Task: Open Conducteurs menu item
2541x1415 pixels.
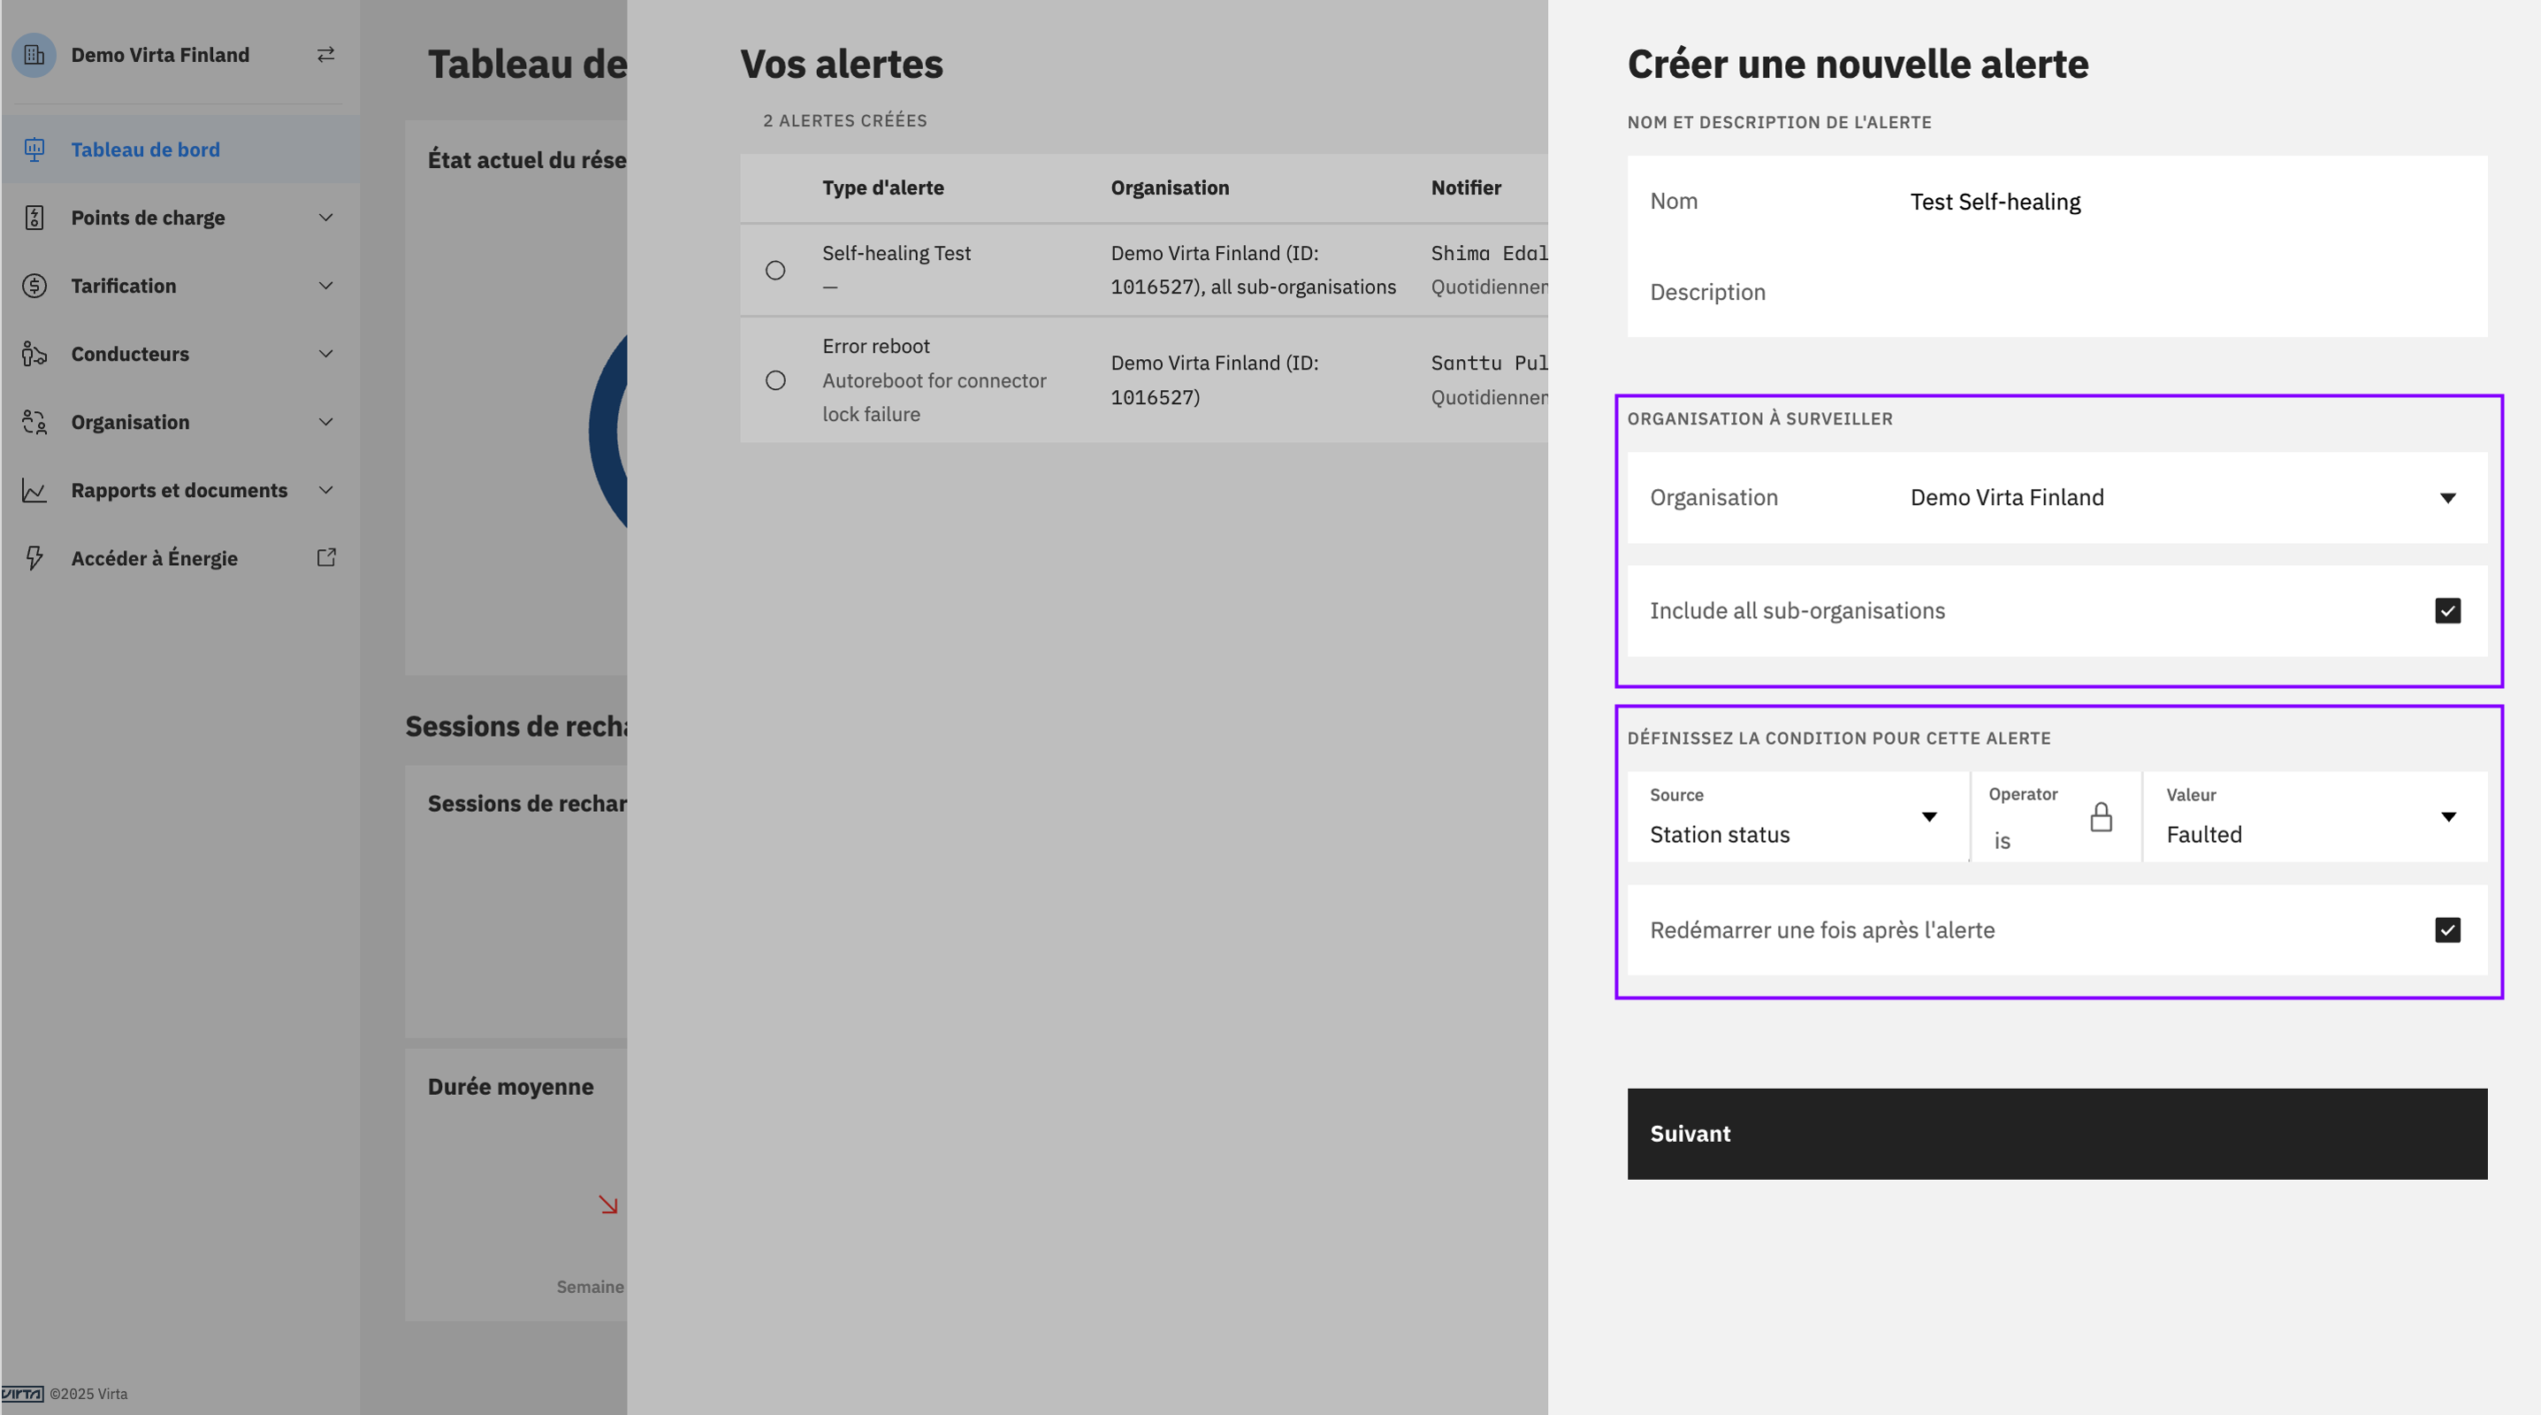Action: 180,353
